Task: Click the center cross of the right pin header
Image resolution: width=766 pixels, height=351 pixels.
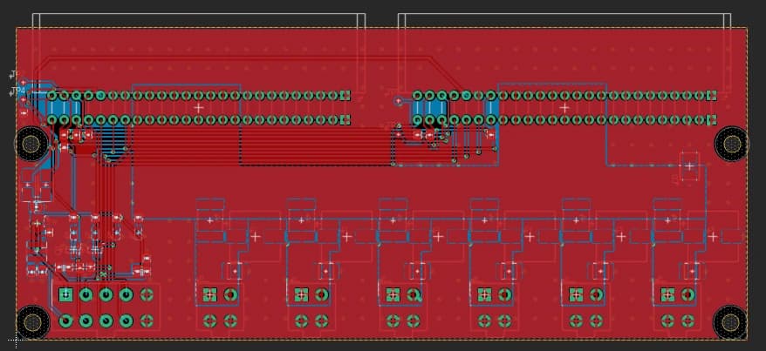Action: (x=564, y=108)
